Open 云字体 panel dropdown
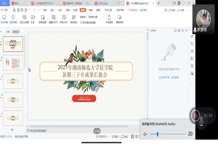Screen dimensions: 218x145 point(153,30)
